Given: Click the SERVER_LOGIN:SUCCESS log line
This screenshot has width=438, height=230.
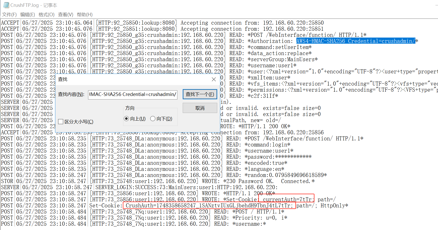Looking at the screenshot, I should coord(186,187).
